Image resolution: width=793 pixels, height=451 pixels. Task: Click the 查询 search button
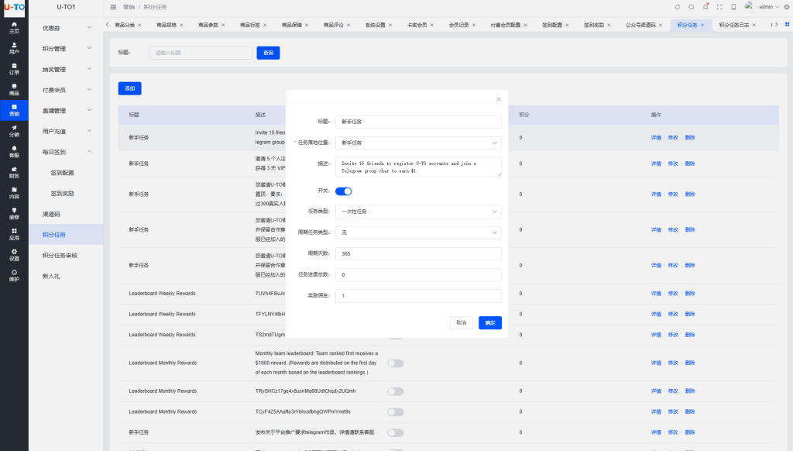point(268,53)
